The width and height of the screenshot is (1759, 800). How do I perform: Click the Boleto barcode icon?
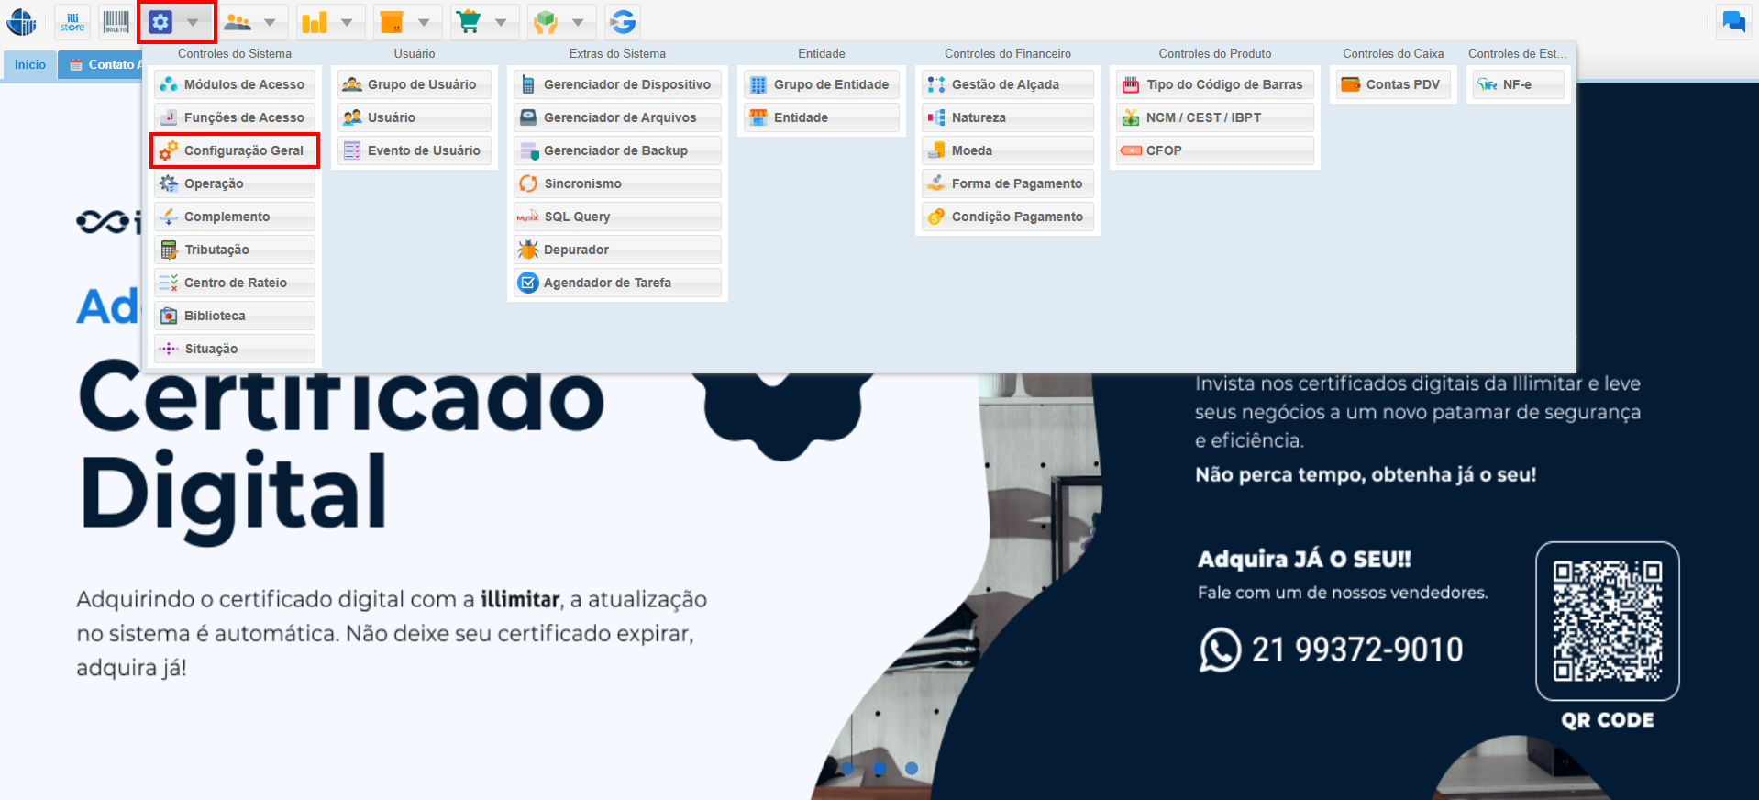(x=116, y=22)
